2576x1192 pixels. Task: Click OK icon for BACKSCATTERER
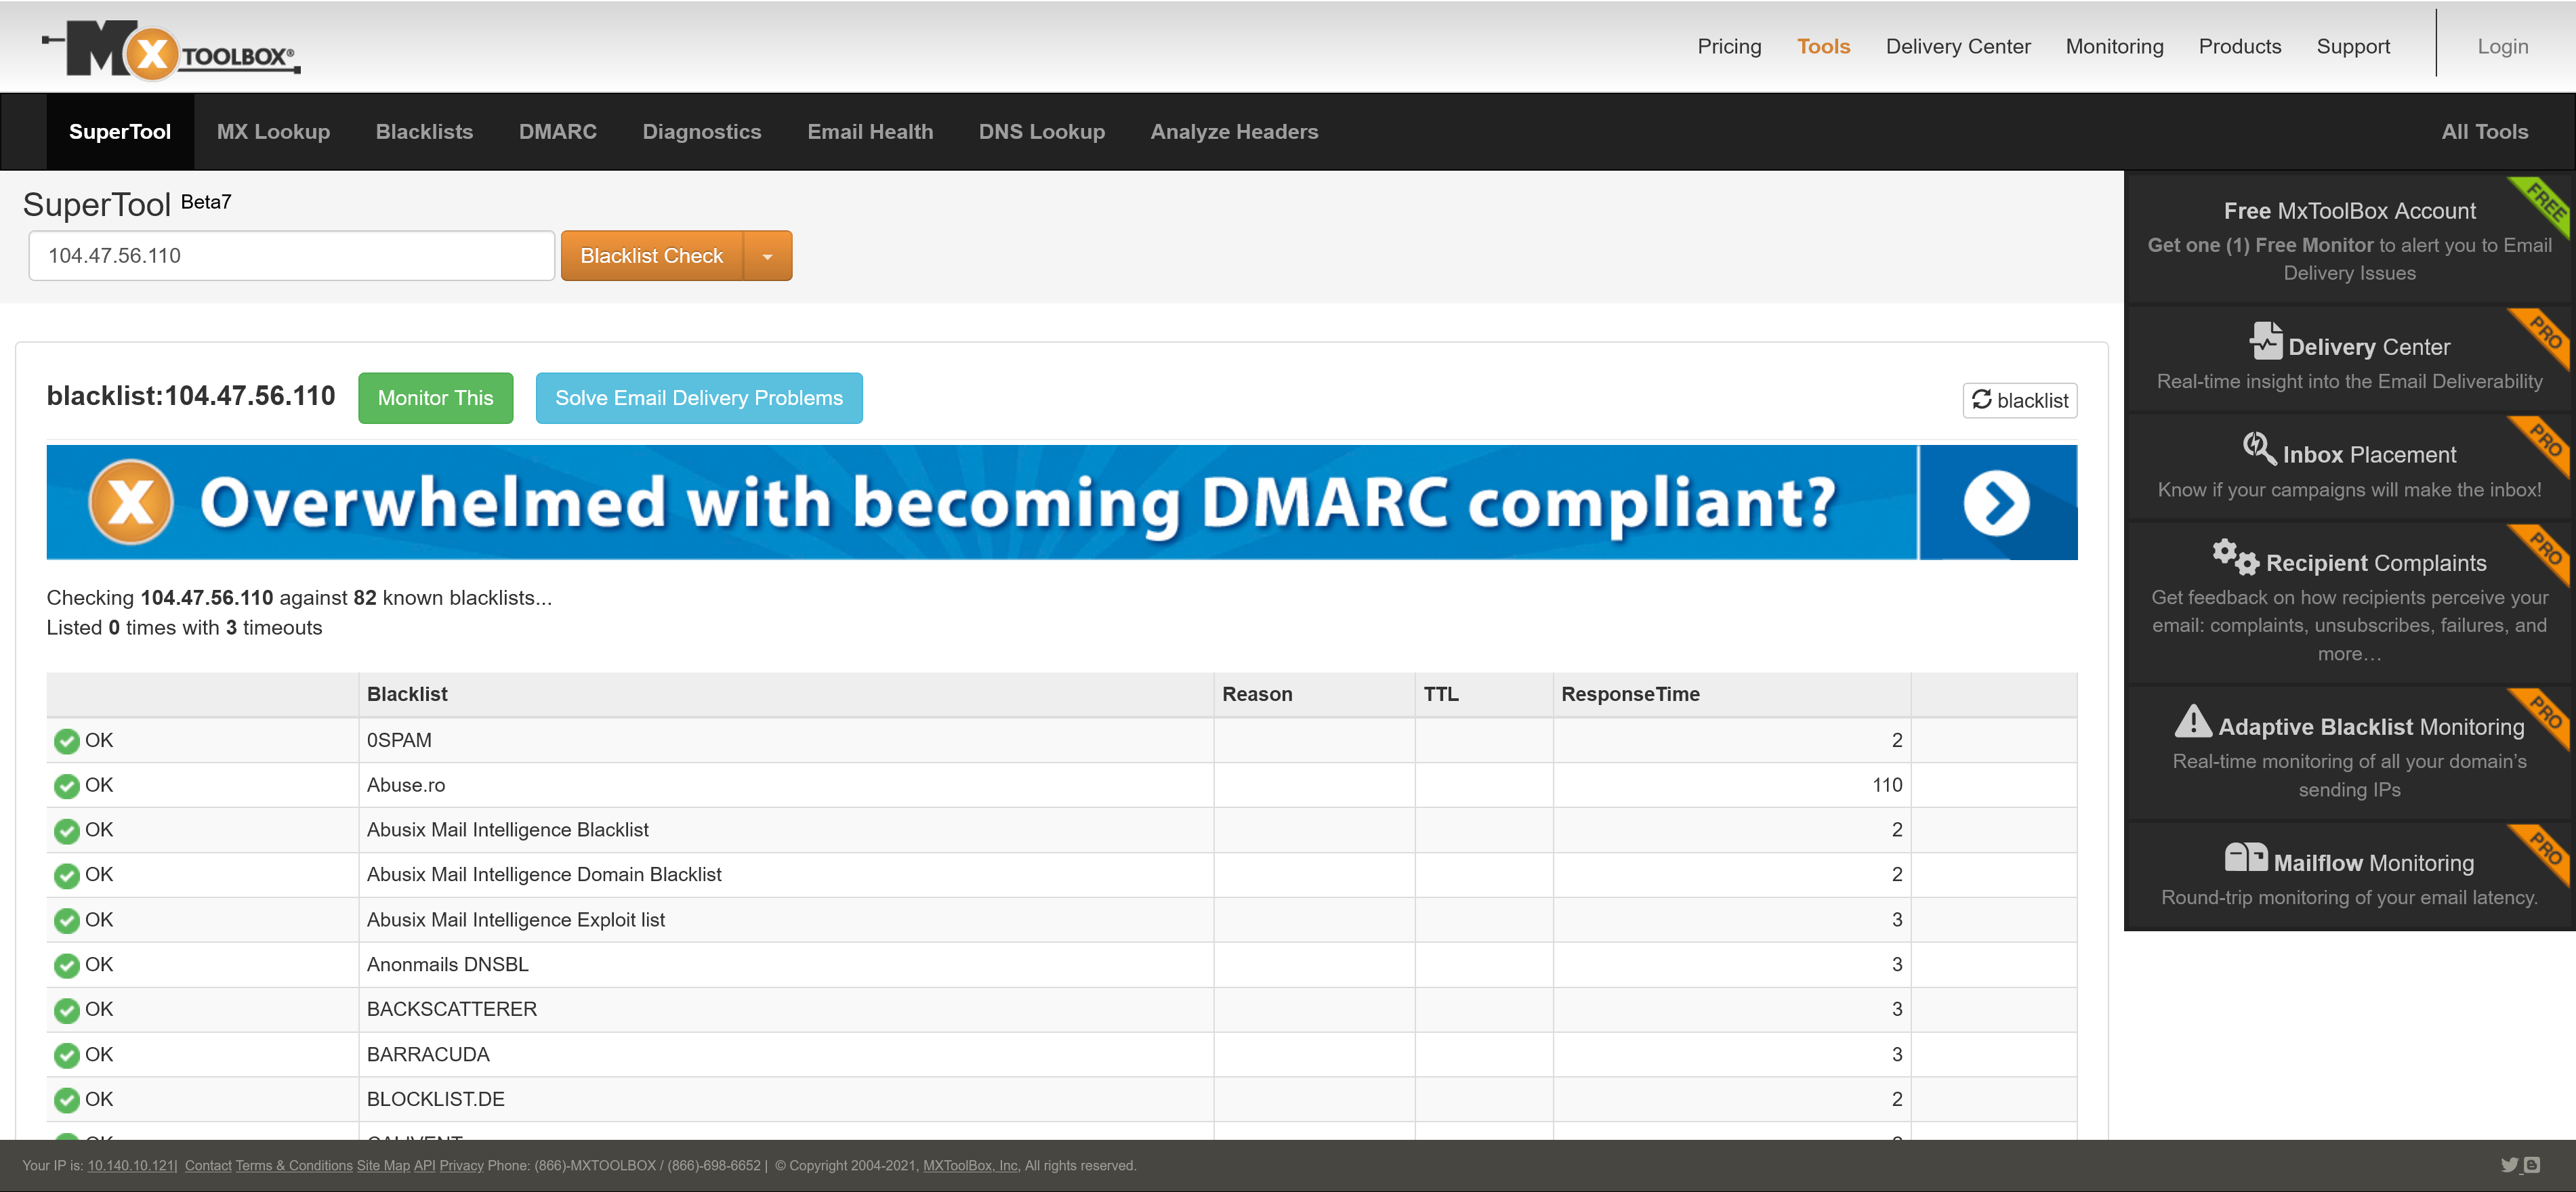pyautogui.click(x=67, y=1011)
